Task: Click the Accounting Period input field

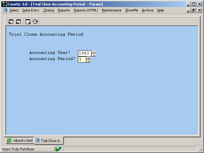Action: 82,59
